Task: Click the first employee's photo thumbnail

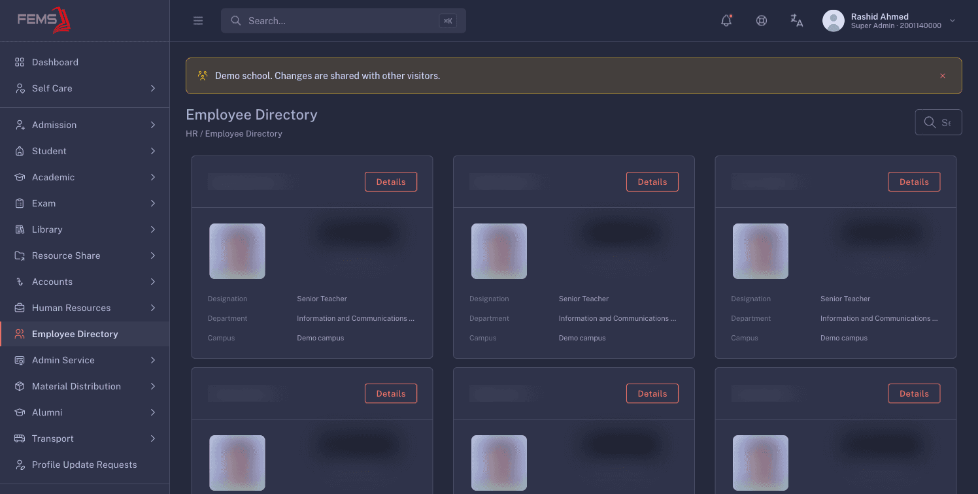Action: (x=237, y=251)
